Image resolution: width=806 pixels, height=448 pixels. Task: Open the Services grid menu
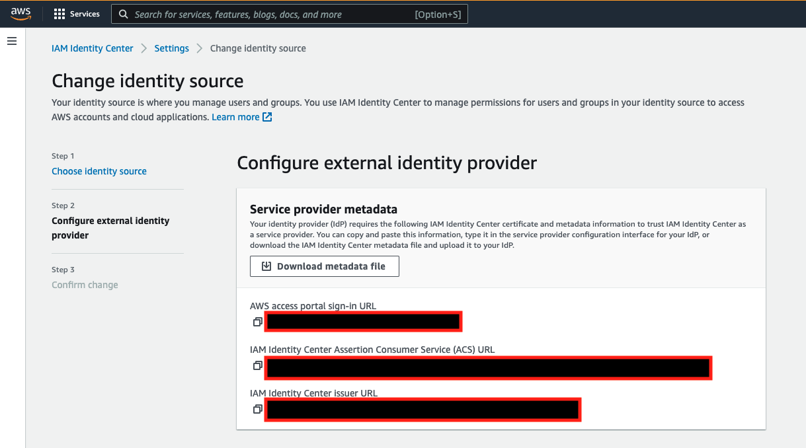click(x=60, y=14)
